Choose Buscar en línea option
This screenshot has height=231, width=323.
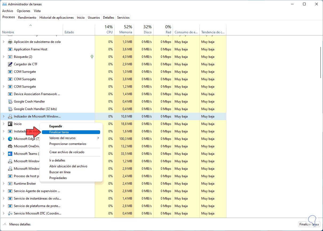pos(71,172)
